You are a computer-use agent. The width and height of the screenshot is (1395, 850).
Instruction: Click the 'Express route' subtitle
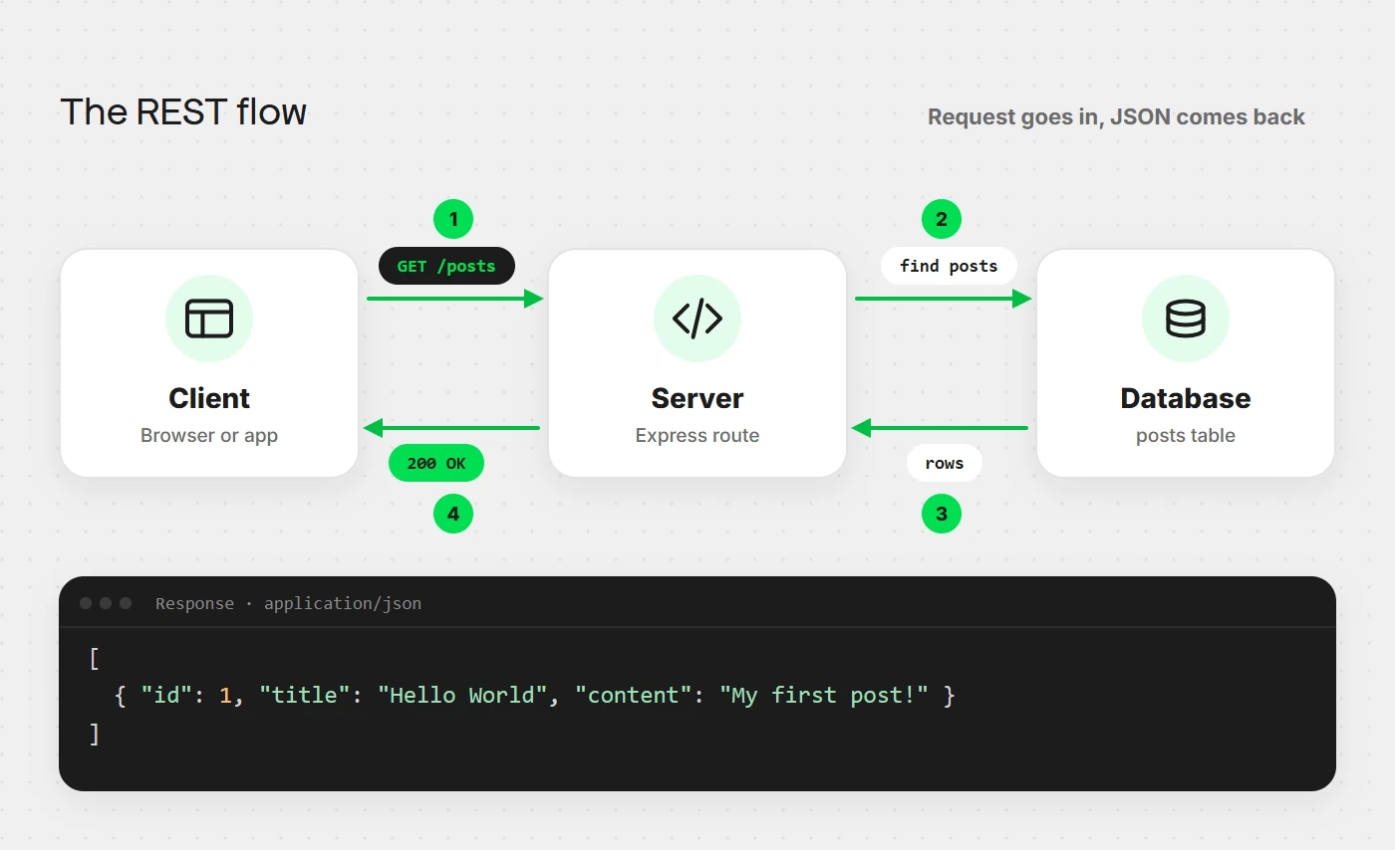click(697, 435)
